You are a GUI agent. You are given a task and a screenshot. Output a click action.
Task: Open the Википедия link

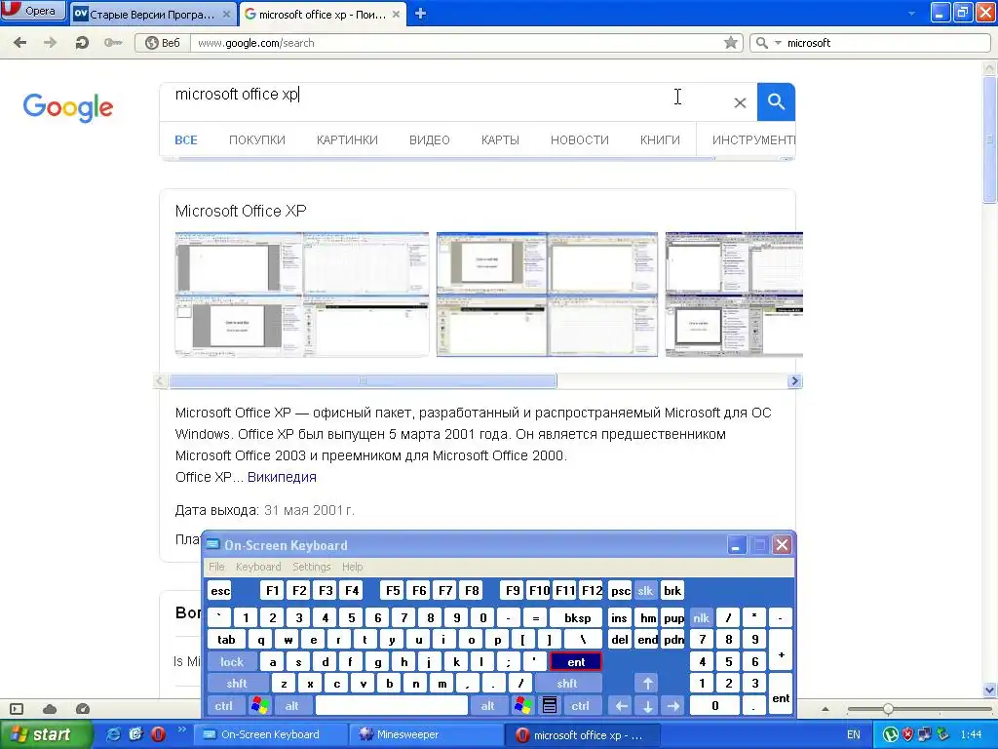click(x=282, y=477)
